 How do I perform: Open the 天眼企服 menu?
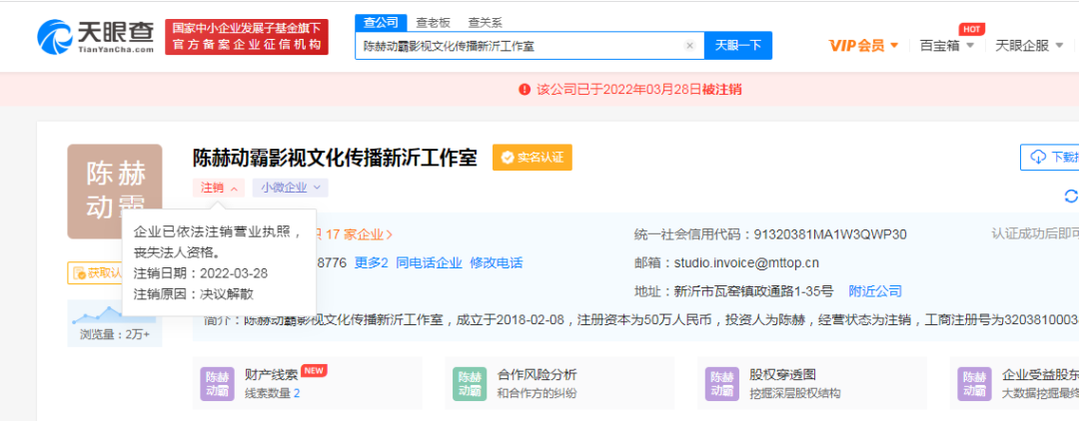1028,46
